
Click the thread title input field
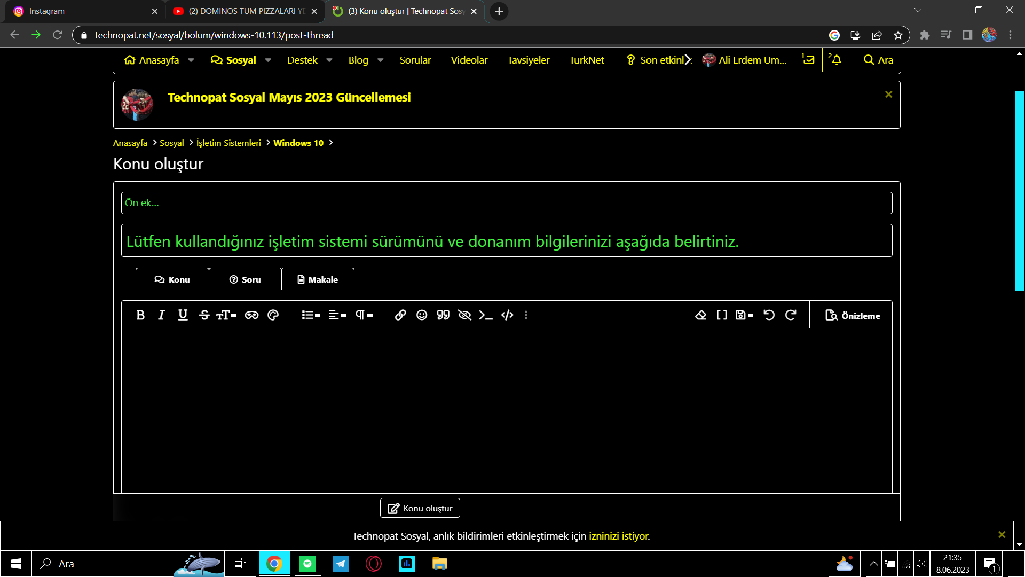[506, 241]
